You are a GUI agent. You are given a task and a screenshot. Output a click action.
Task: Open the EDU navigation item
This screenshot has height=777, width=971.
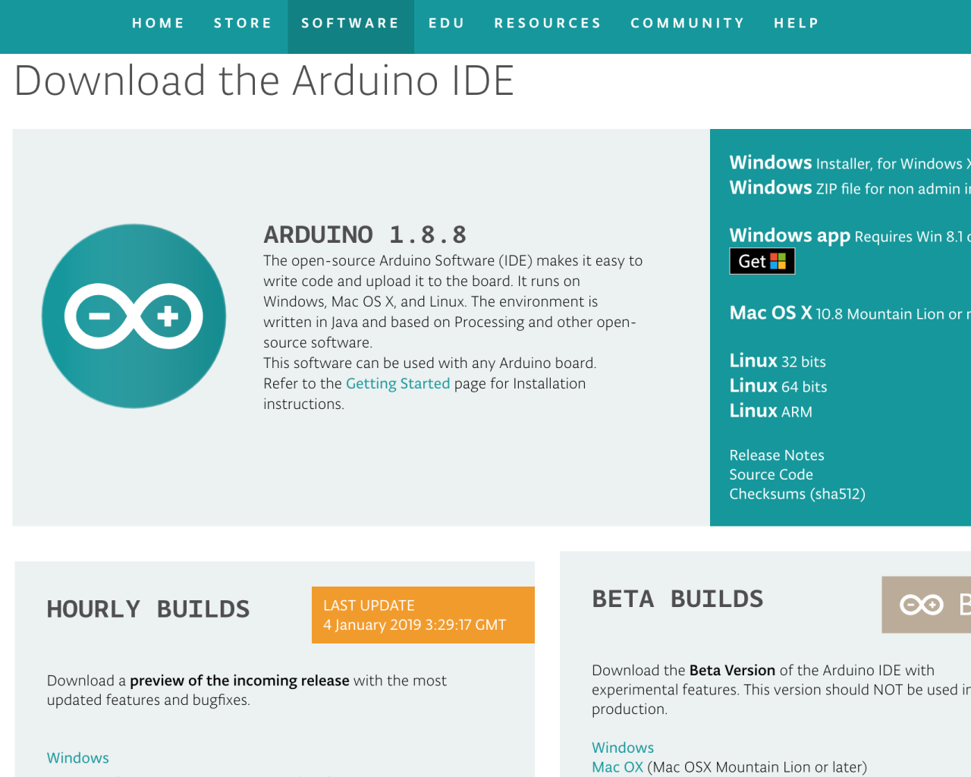coord(446,24)
